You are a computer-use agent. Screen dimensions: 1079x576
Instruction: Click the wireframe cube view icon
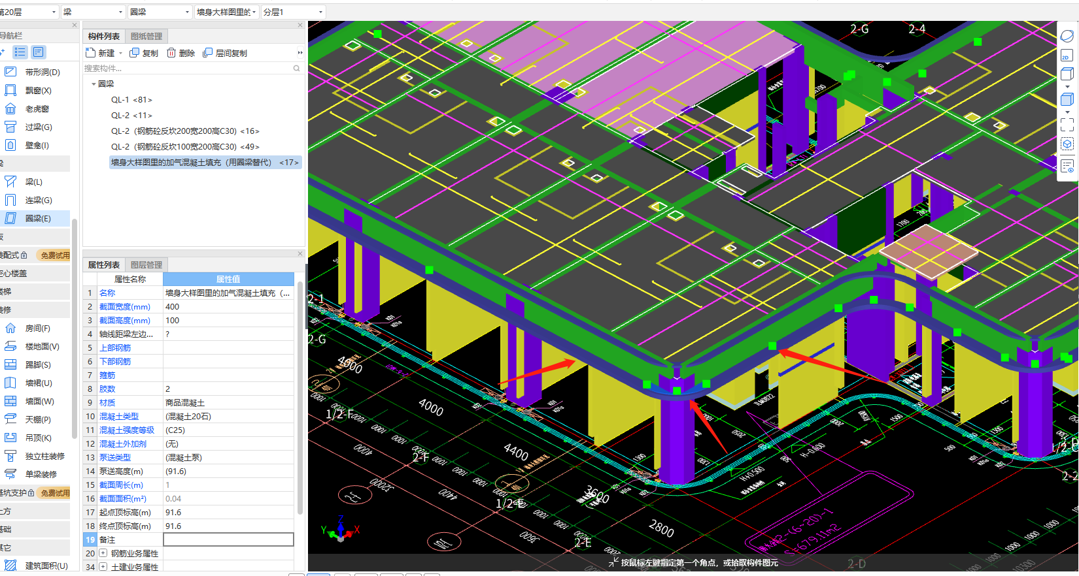pyautogui.click(x=1067, y=74)
